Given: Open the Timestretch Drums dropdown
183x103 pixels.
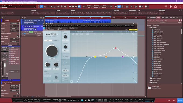Looking at the screenshot, I should [x=14, y=26].
